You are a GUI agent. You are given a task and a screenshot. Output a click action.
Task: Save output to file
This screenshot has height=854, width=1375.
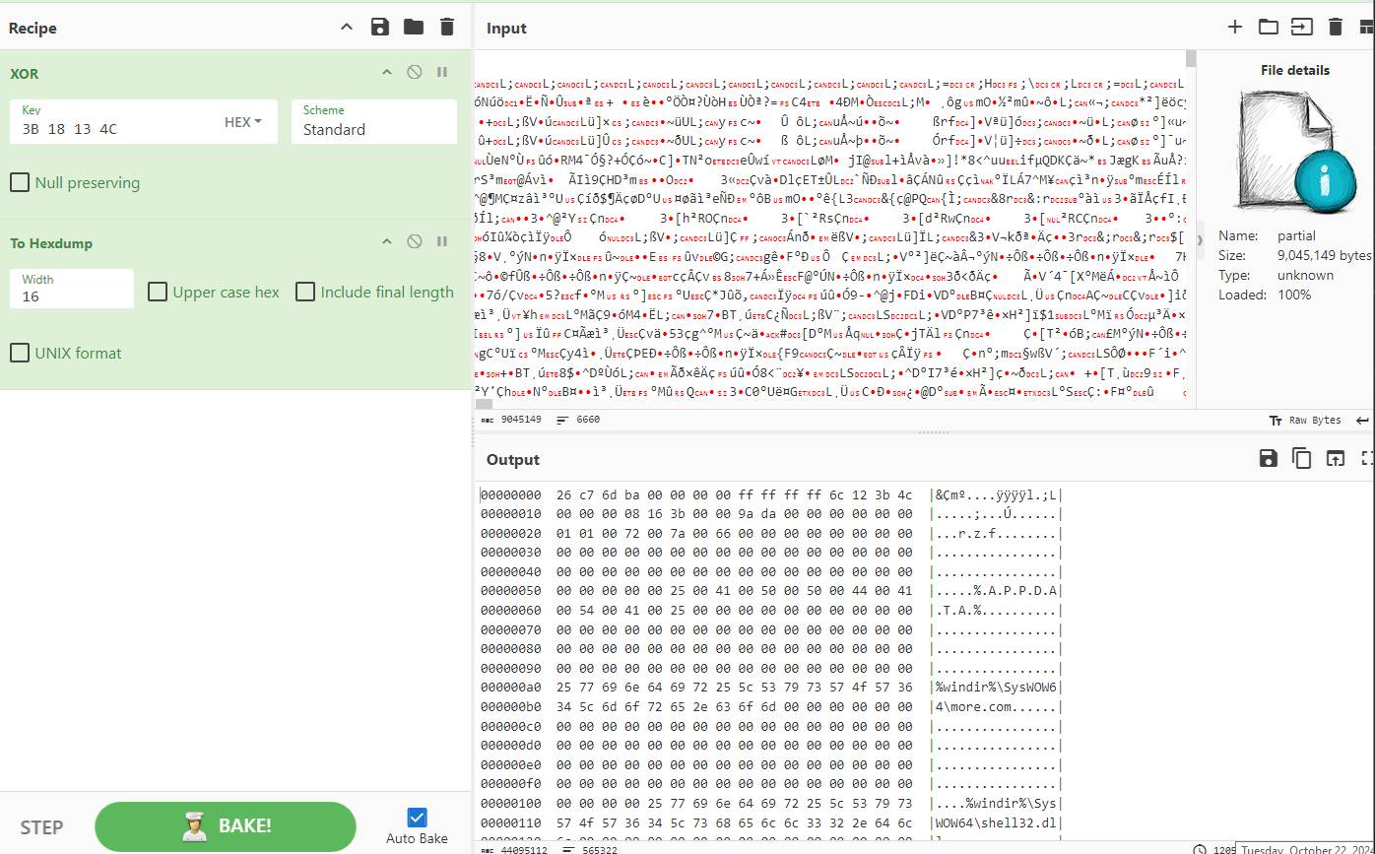click(x=1269, y=458)
